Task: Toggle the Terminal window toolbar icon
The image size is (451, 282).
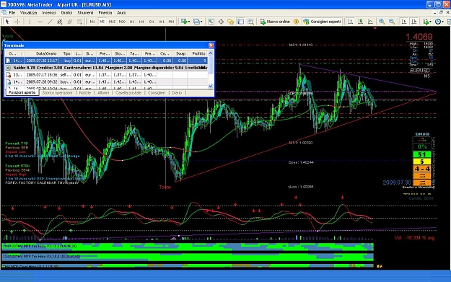Action: coord(241,22)
